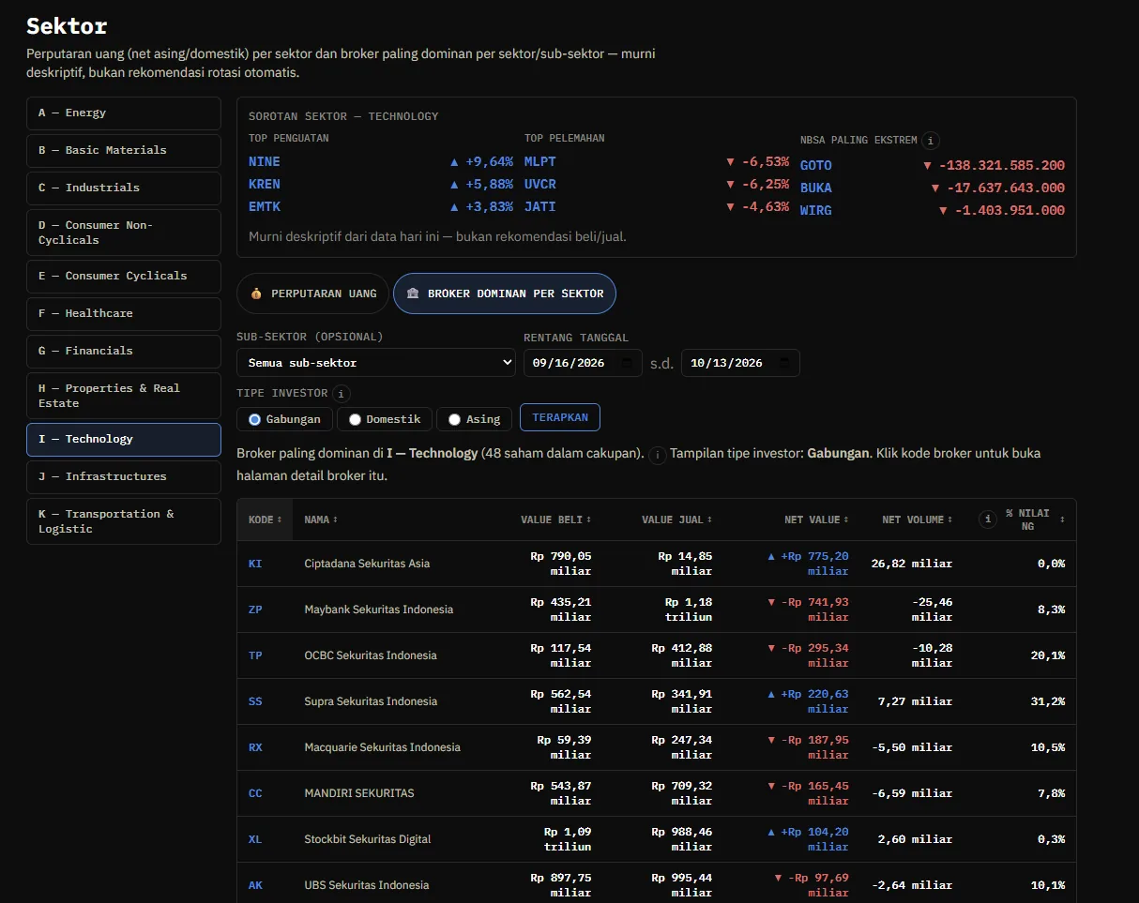Image resolution: width=1139 pixels, height=903 pixels.
Task: Click info icon in % Nilai NG header
Action: click(x=987, y=519)
